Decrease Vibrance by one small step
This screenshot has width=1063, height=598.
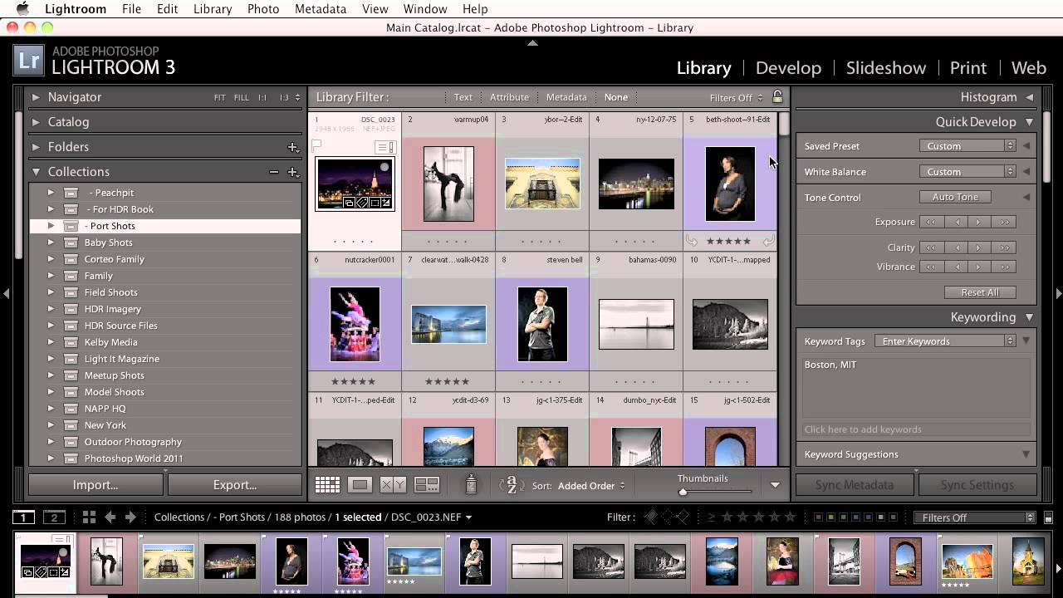(x=956, y=267)
